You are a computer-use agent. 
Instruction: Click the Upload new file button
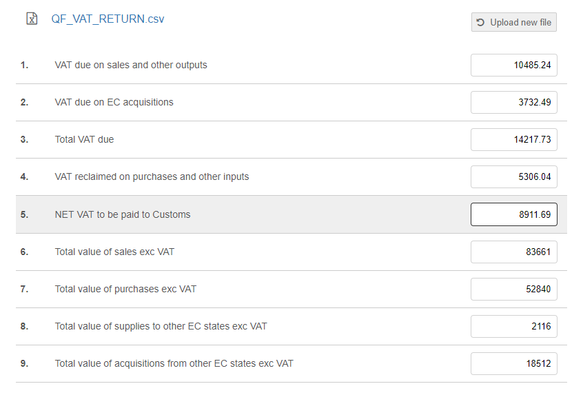514,22
